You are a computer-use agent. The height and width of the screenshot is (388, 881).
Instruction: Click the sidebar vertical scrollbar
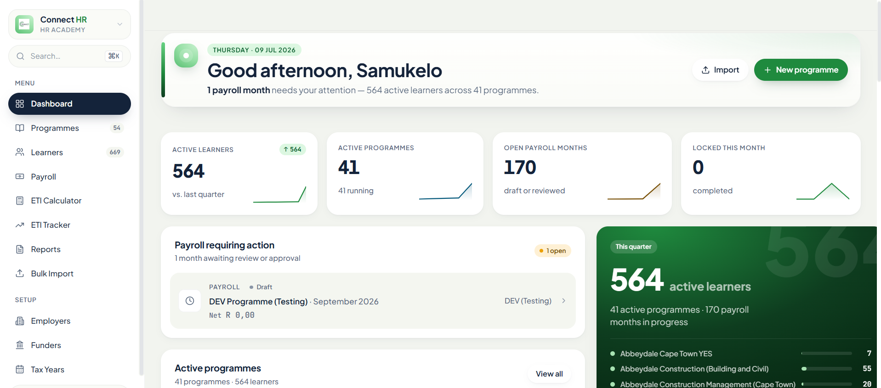(142, 188)
